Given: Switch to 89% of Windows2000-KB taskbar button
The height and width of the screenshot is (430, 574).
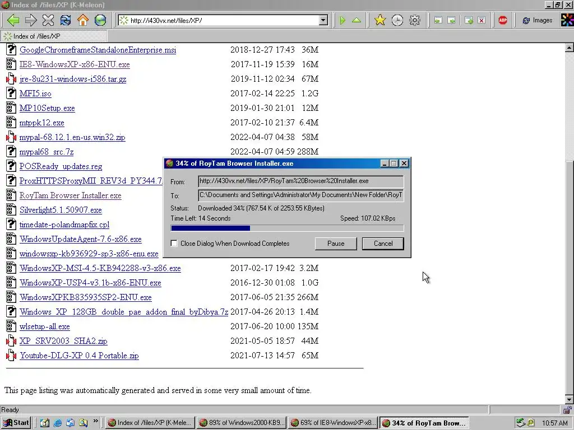Looking at the screenshot, I should (242, 423).
